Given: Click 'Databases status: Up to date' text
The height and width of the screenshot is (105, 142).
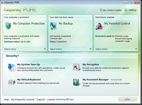Looking at the screenshot, I should (17, 42).
